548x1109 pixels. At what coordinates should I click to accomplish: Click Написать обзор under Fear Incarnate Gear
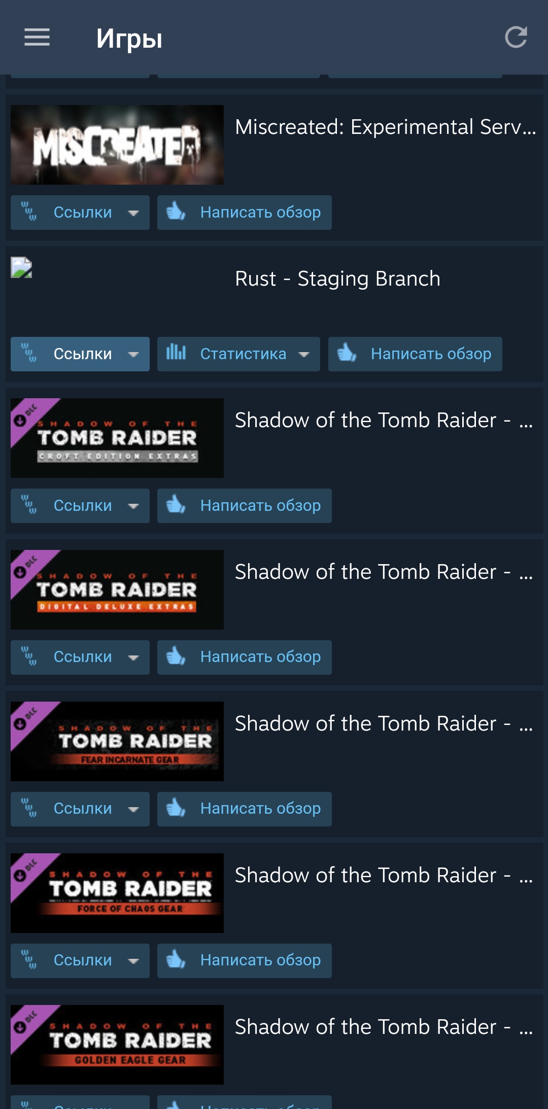[x=245, y=809]
